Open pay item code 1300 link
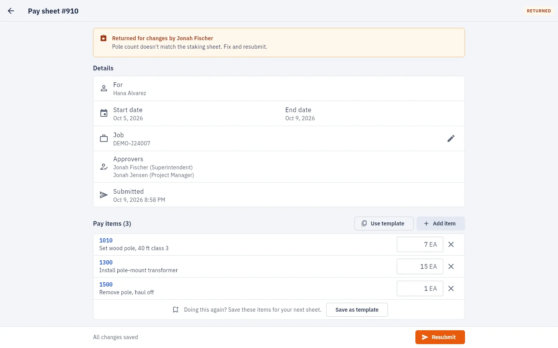 tap(106, 263)
